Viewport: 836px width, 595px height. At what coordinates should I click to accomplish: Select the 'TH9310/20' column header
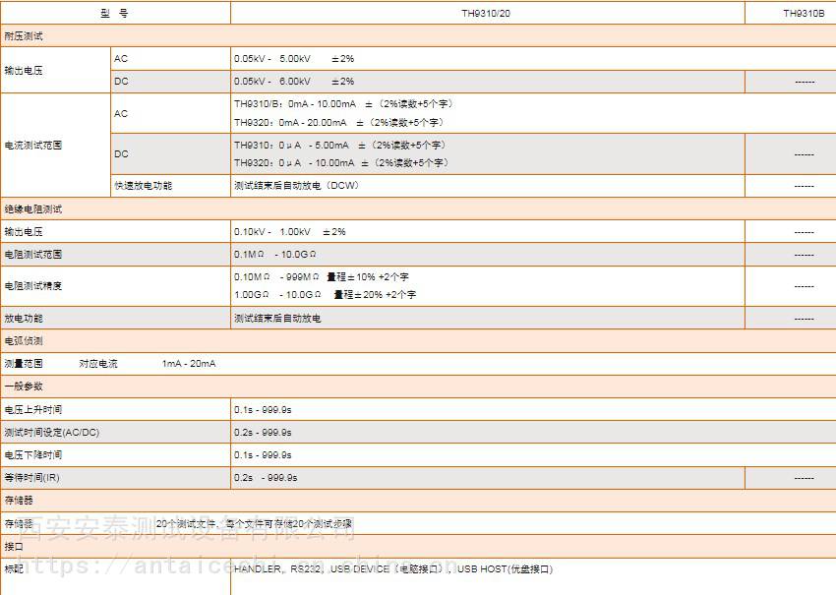(x=486, y=14)
